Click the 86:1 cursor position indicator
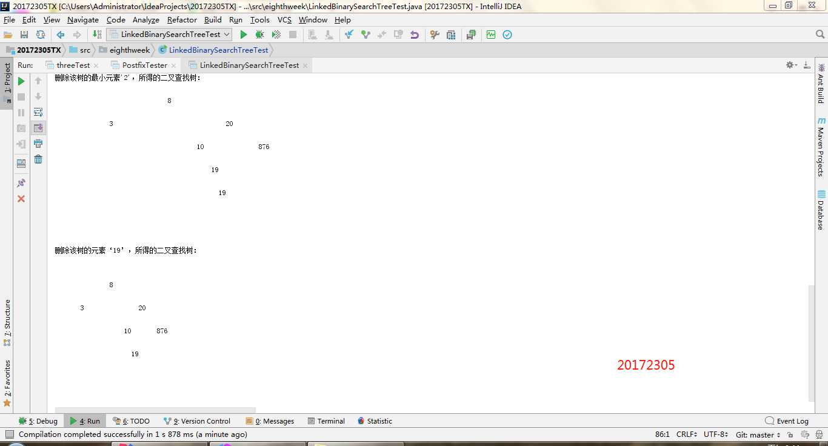Screen dimensions: 828x446 click(x=662, y=434)
